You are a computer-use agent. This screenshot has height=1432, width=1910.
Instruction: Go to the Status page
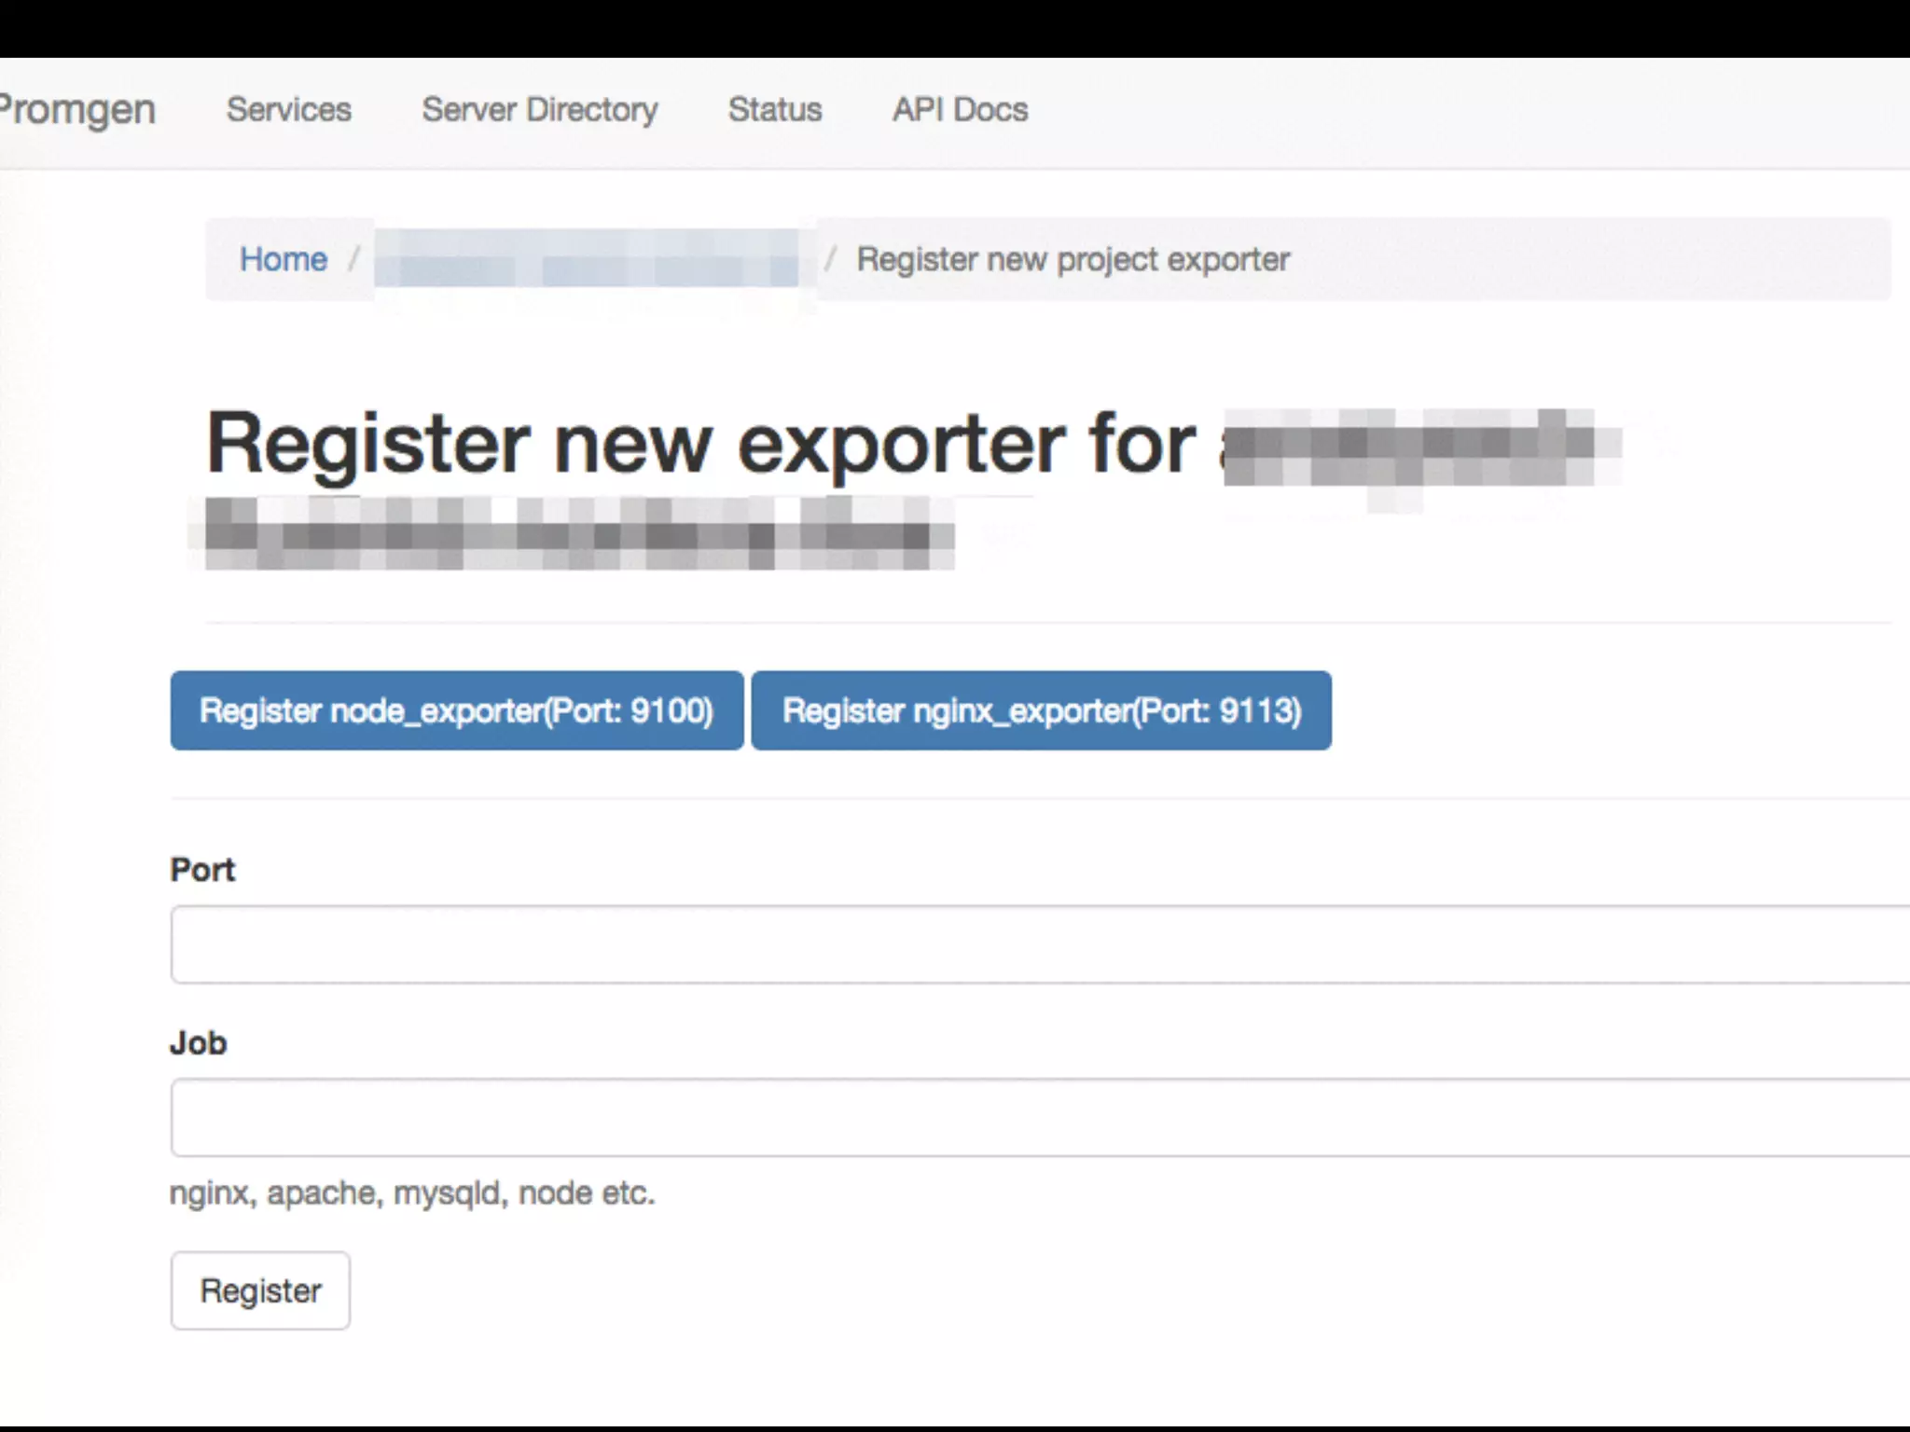pos(775,110)
